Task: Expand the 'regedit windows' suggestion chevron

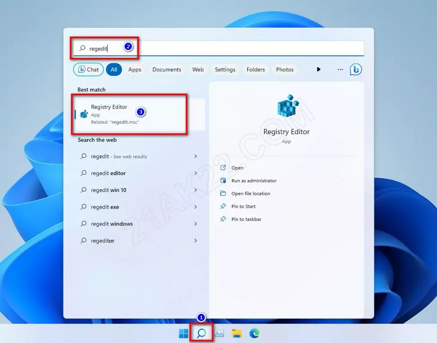Action: (196, 224)
